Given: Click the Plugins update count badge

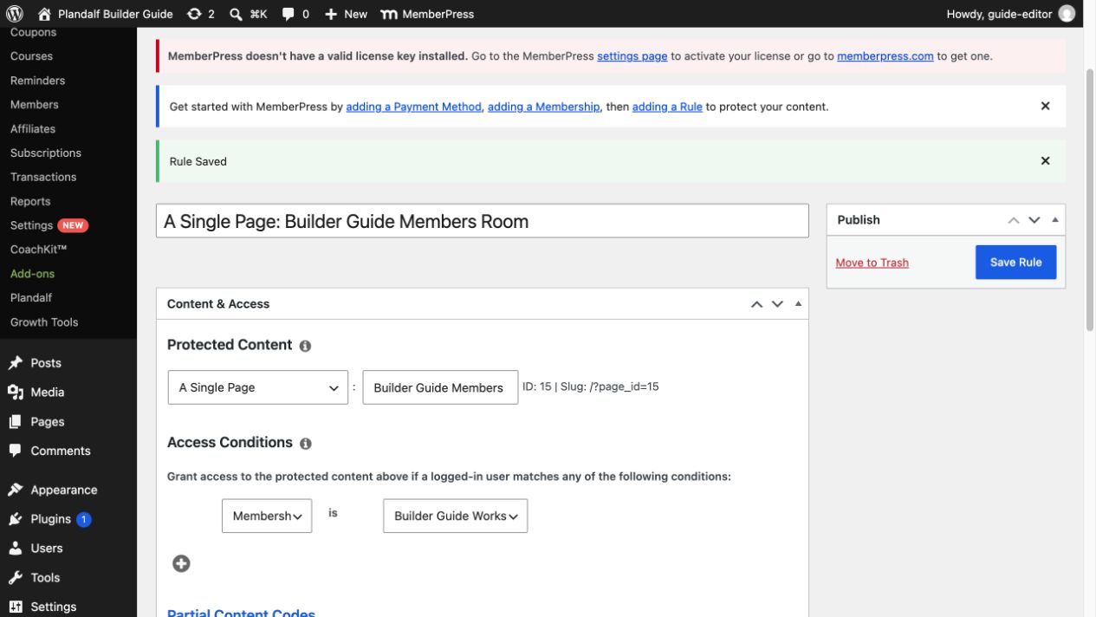Looking at the screenshot, I should (x=84, y=519).
